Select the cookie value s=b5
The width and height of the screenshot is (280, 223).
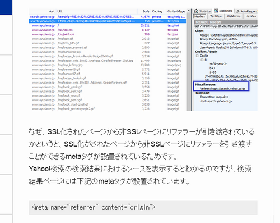point(213,72)
